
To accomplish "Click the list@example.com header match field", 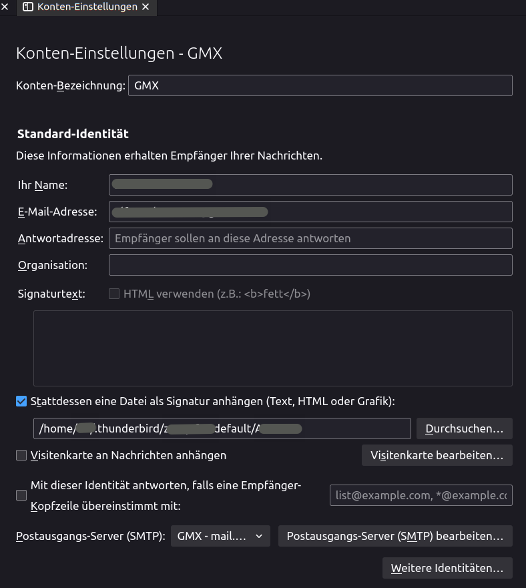I will [421, 495].
